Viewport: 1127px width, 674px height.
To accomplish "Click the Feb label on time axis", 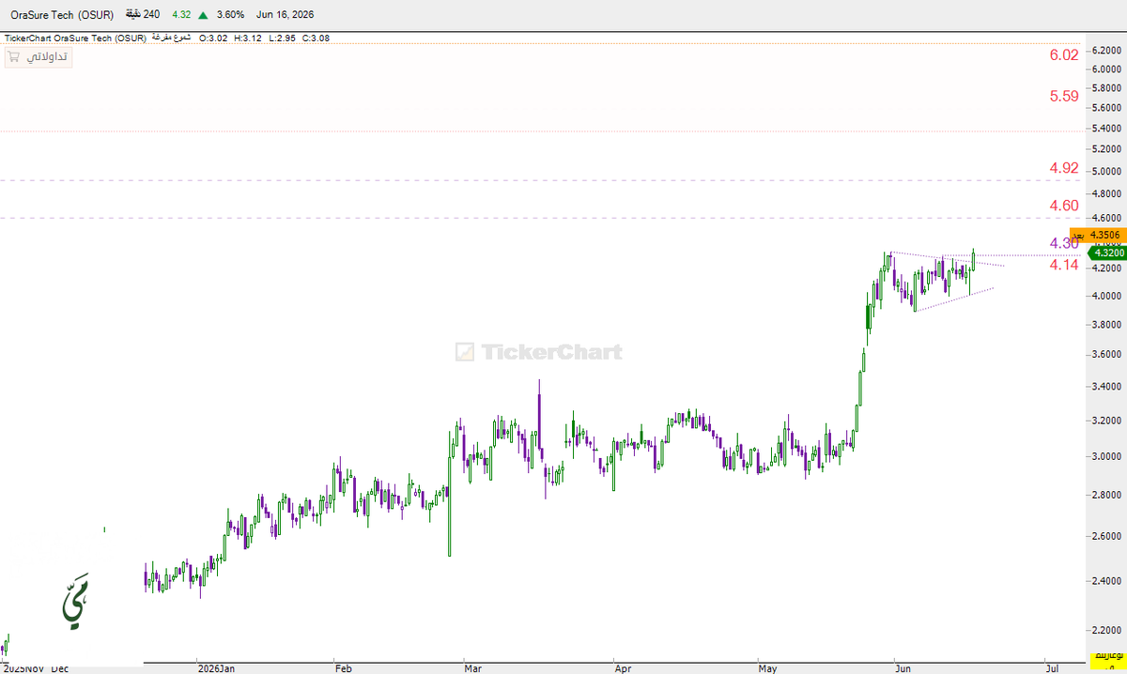I will pyautogui.click(x=343, y=668).
